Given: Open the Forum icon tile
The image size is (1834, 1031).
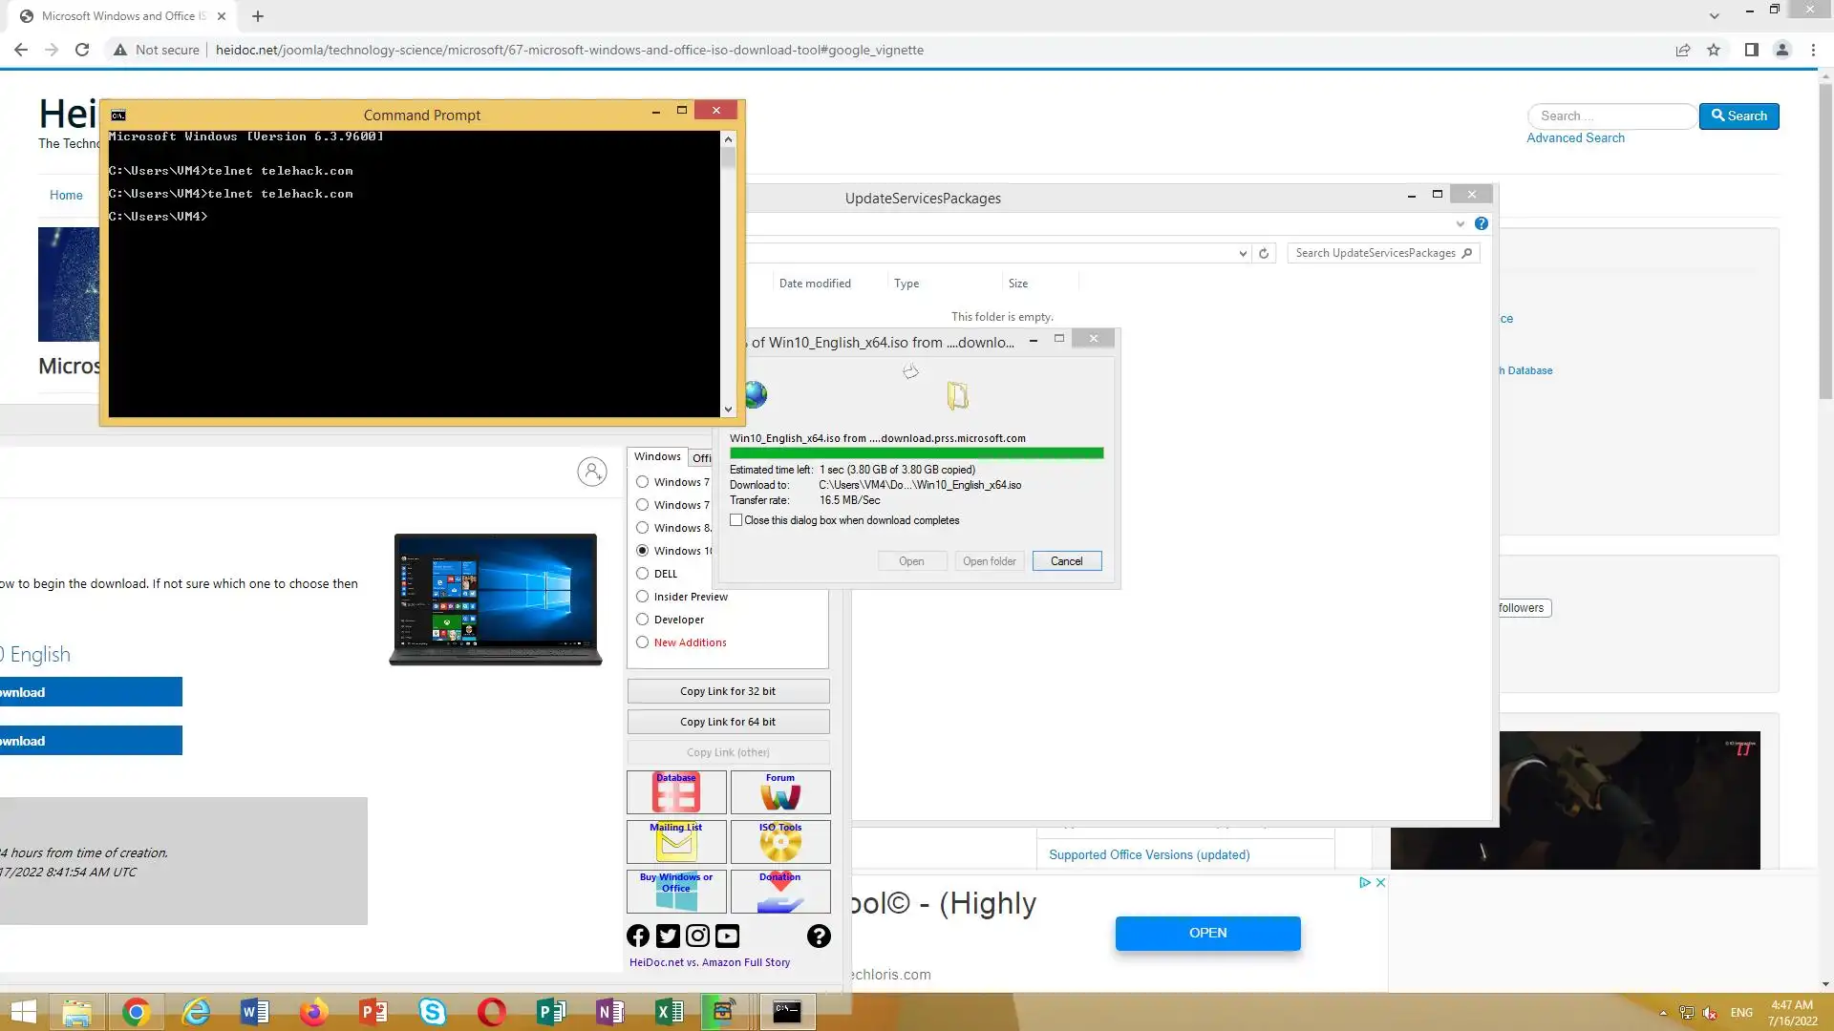Looking at the screenshot, I should (779, 792).
